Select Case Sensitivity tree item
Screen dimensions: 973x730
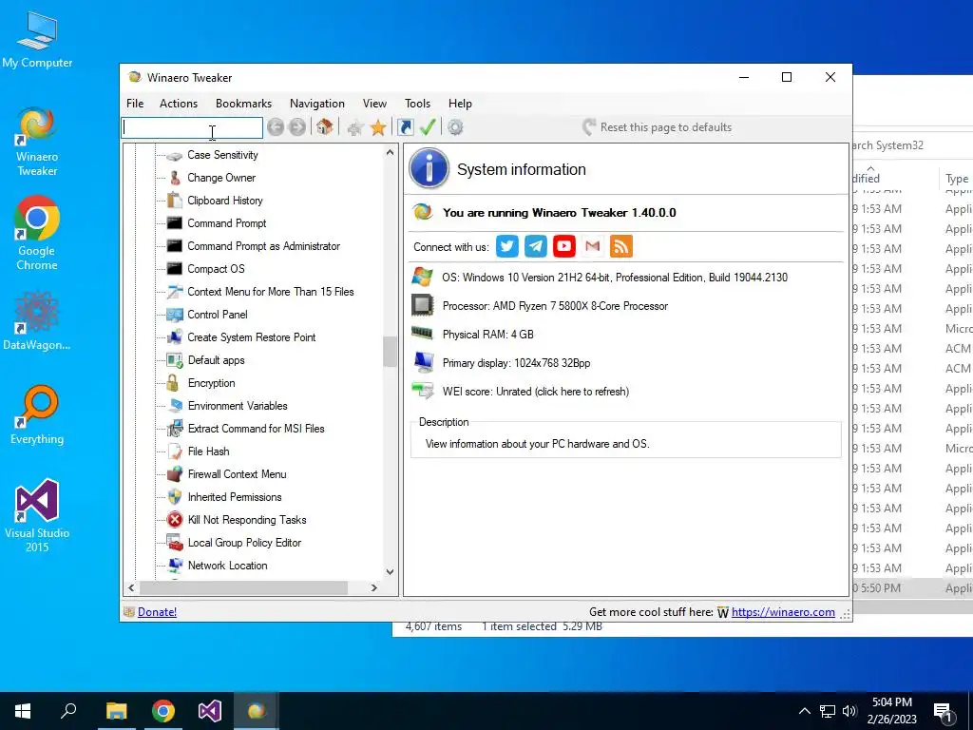click(x=222, y=155)
